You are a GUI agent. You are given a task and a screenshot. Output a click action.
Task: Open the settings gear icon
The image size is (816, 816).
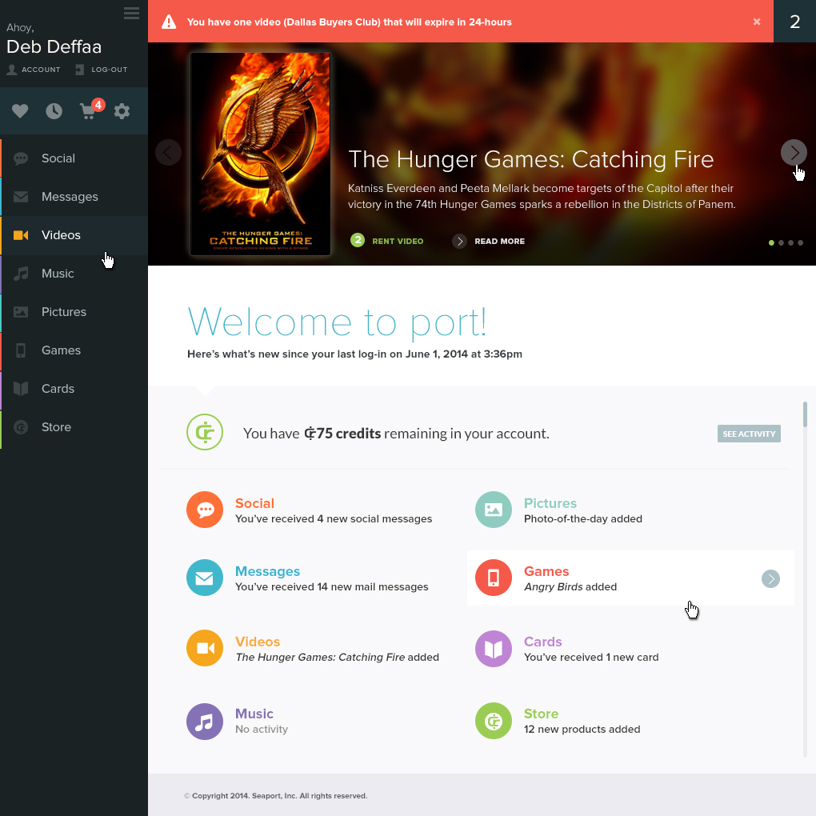tap(122, 111)
